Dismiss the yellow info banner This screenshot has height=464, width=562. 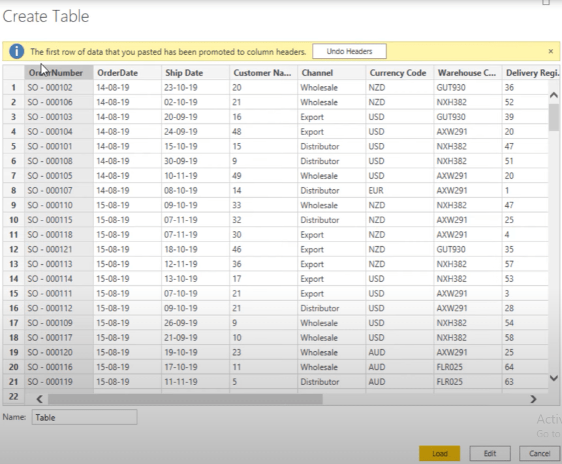(550, 52)
